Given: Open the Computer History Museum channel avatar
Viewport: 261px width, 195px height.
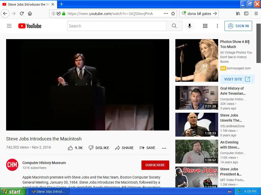Looking at the screenshot, I should [x=12, y=165].
